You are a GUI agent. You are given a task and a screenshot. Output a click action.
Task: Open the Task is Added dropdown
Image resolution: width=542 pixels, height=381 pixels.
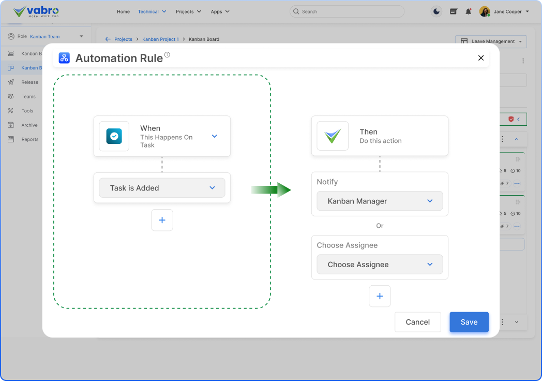[162, 188]
